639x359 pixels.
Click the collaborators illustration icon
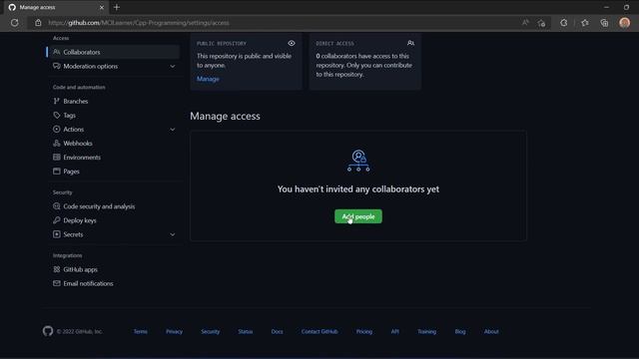(x=358, y=161)
